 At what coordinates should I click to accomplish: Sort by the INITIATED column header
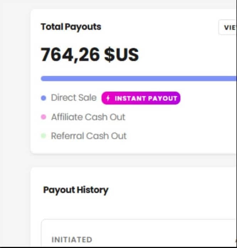(72, 239)
